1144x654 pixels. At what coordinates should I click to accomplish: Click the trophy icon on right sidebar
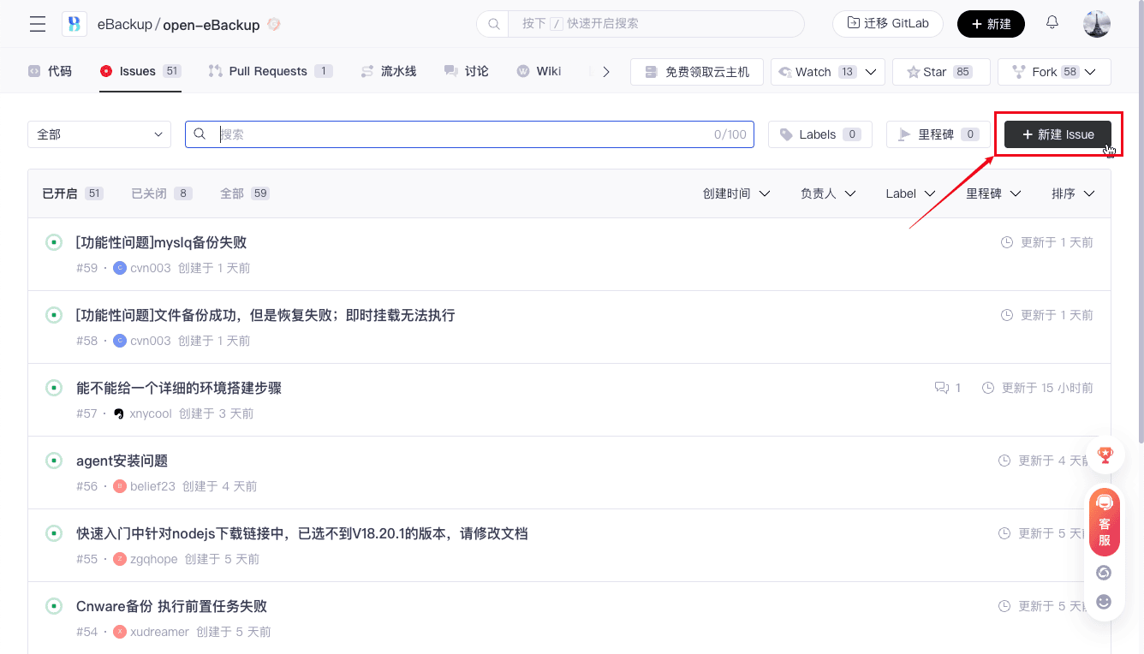tap(1105, 455)
